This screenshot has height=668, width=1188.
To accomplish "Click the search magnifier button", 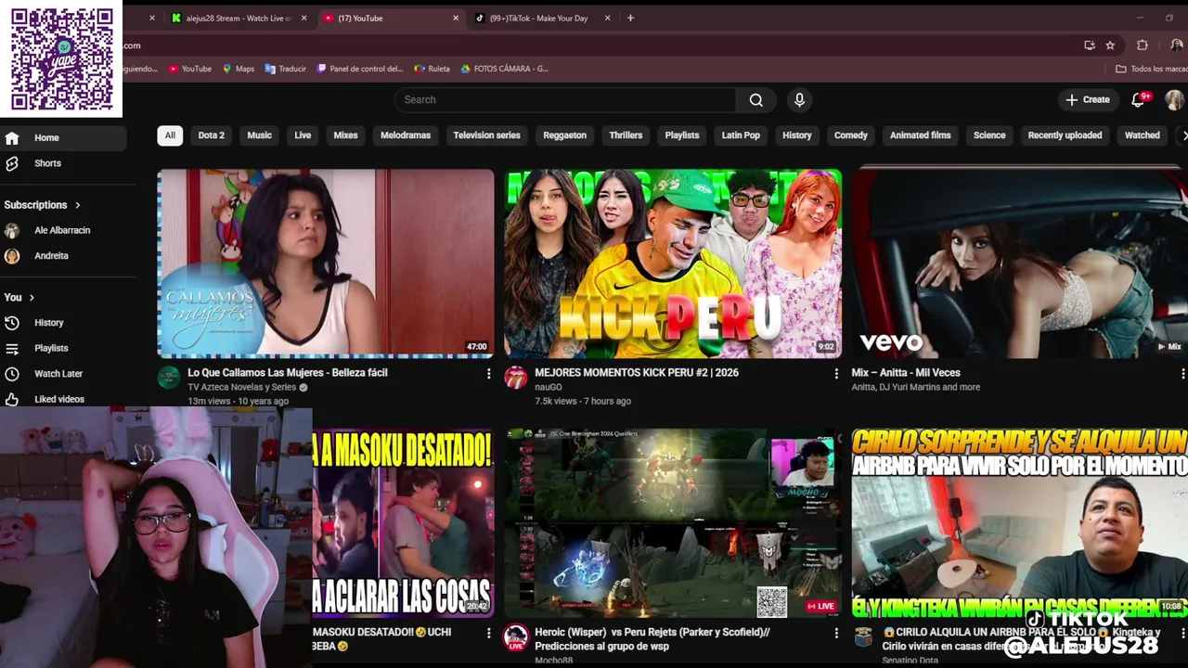I will tap(755, 100).
